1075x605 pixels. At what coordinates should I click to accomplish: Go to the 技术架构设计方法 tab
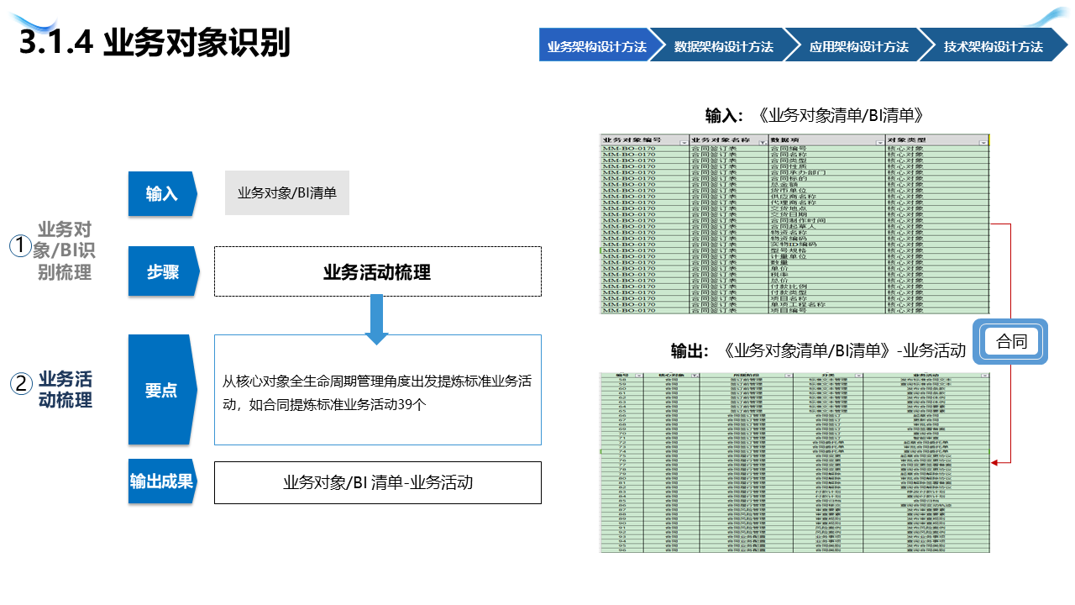993,47
